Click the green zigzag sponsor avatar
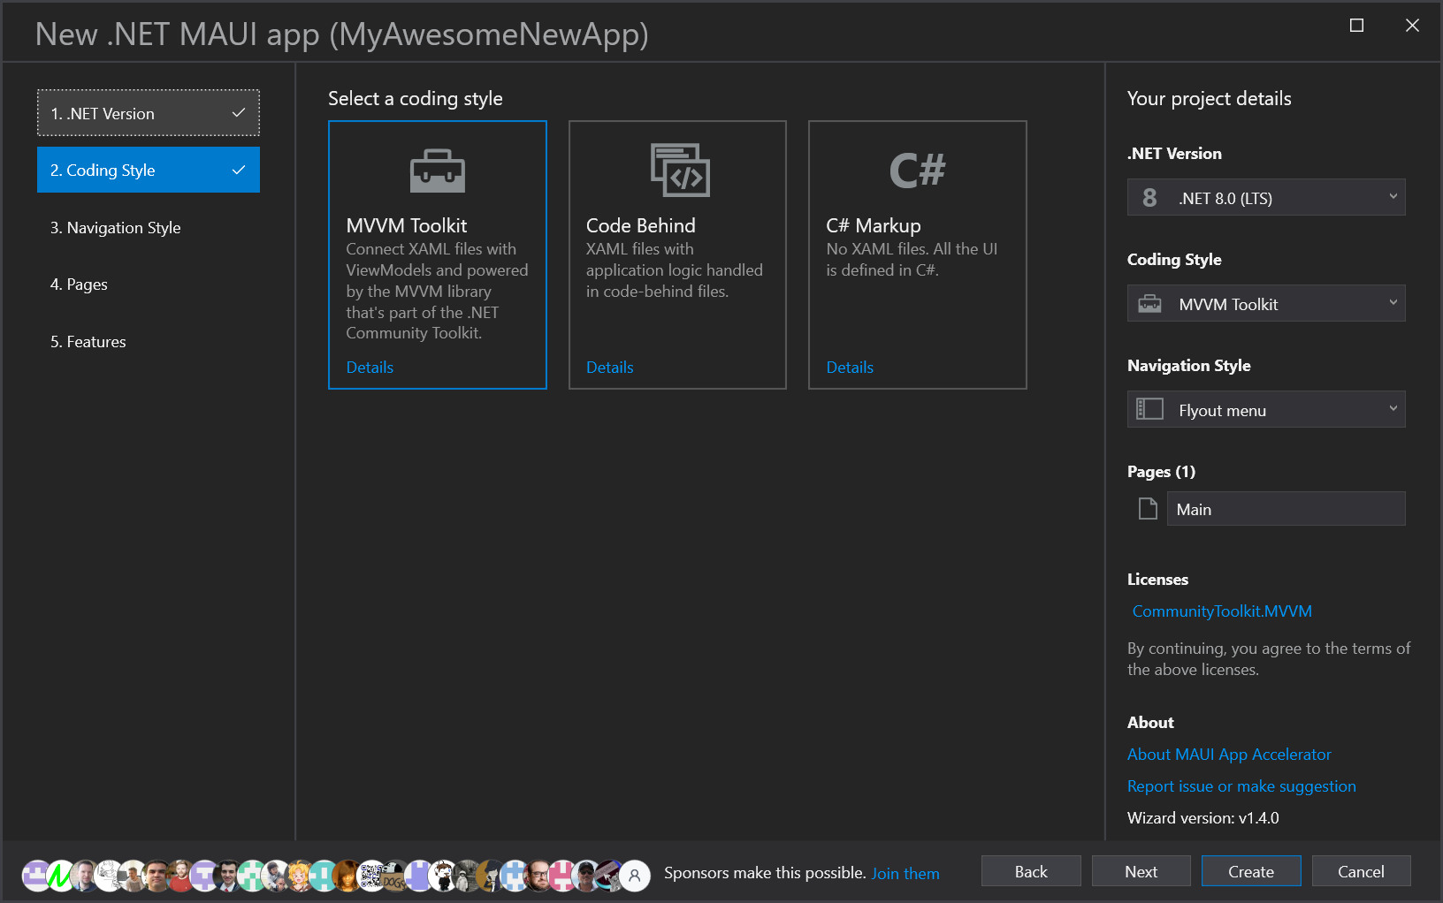Viewport: 1443px width, 903px height. pos(60,876)
